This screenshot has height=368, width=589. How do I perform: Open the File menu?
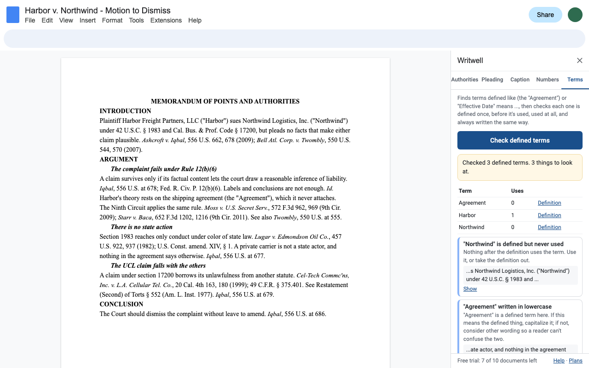pyautogui.click(x=30, y=20)
